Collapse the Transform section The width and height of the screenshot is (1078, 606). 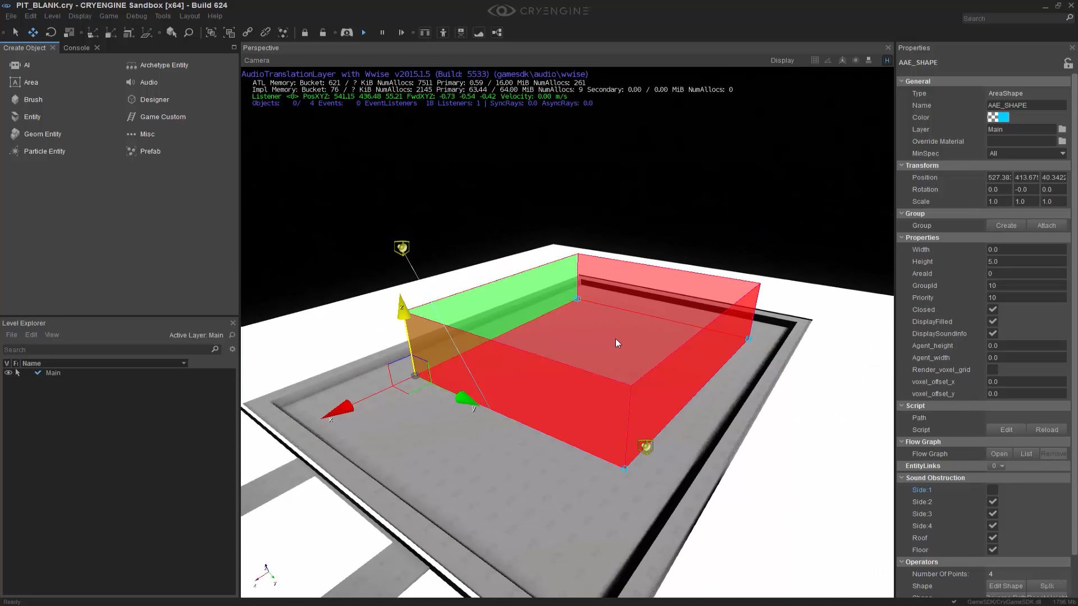pos(902,165)
